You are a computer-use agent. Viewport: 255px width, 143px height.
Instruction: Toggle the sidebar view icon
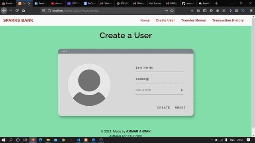point(205,11)
